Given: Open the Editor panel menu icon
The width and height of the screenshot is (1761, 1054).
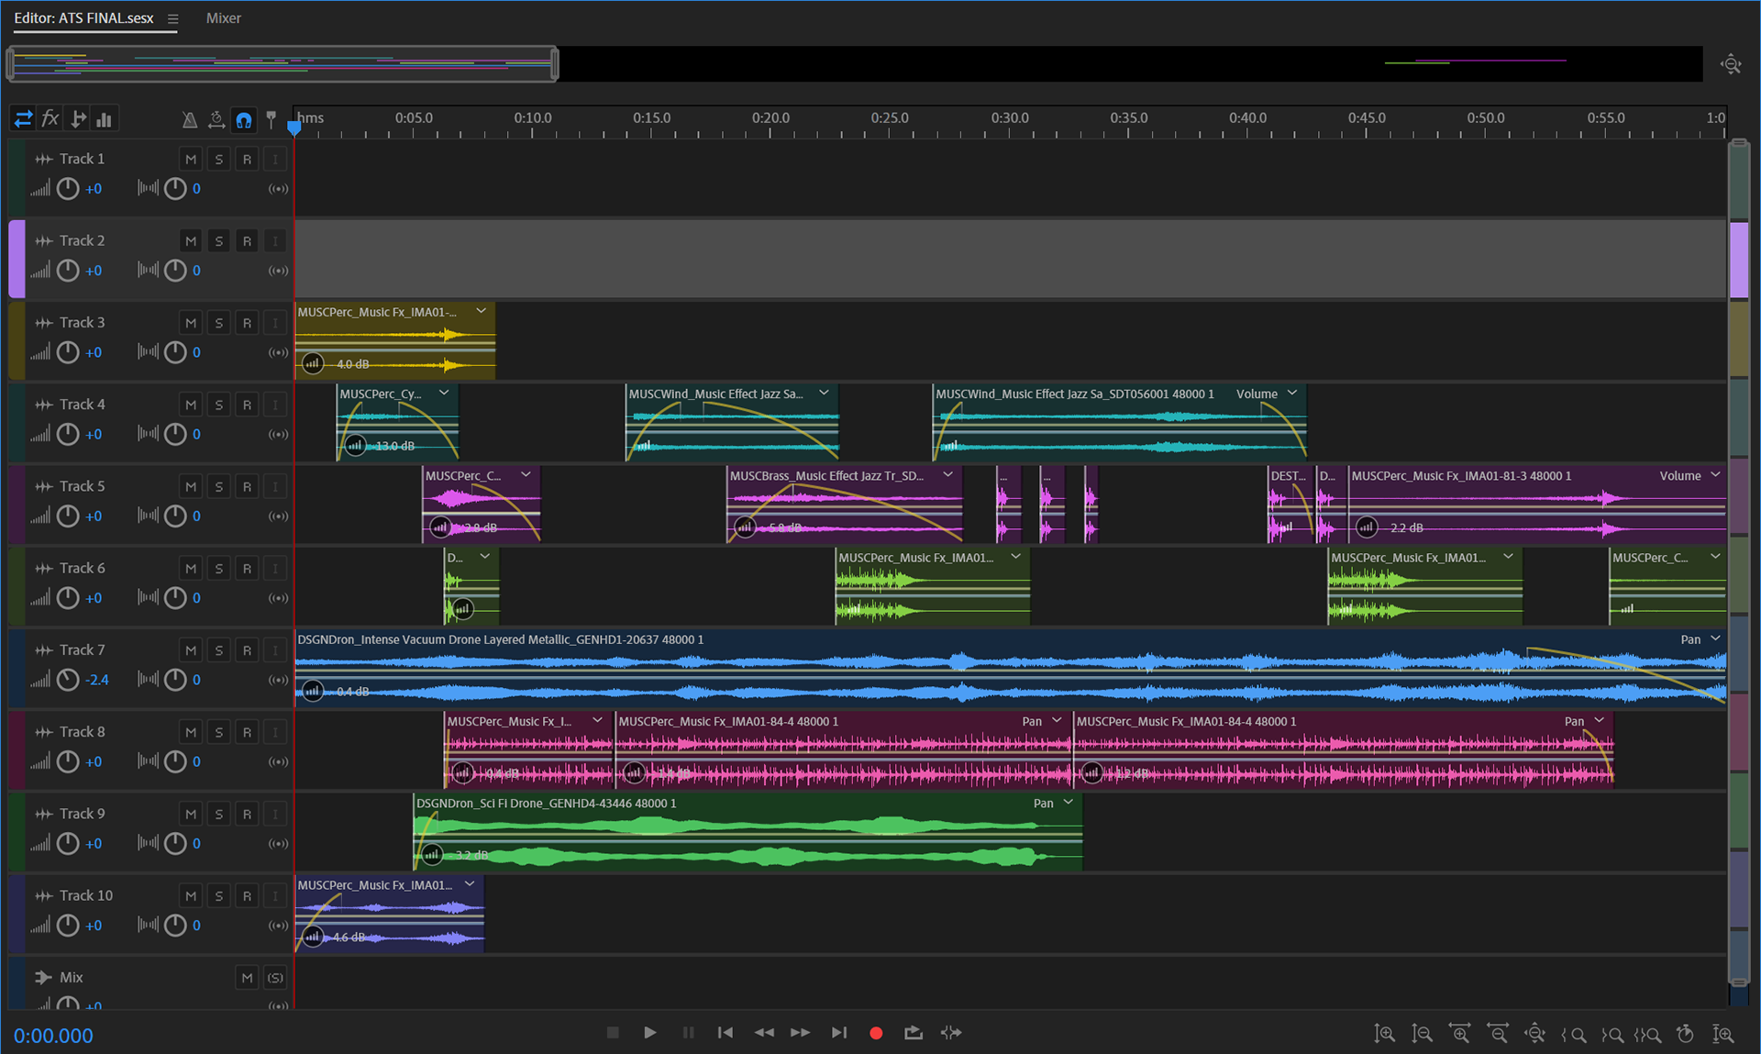Looking at the screenshot, I should point(172,18).
